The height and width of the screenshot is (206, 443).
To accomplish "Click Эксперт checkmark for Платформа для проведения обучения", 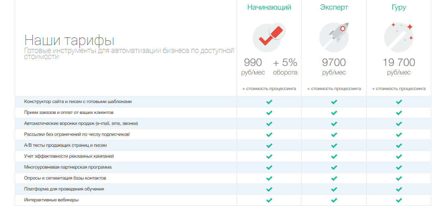I will point(334,189).
